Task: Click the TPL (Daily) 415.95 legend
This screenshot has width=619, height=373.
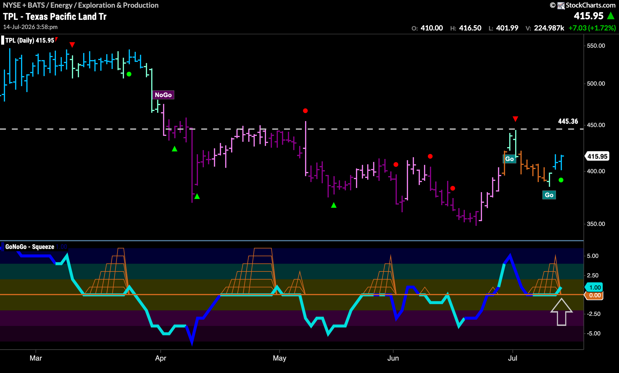Action: click(x=30, y=41)
